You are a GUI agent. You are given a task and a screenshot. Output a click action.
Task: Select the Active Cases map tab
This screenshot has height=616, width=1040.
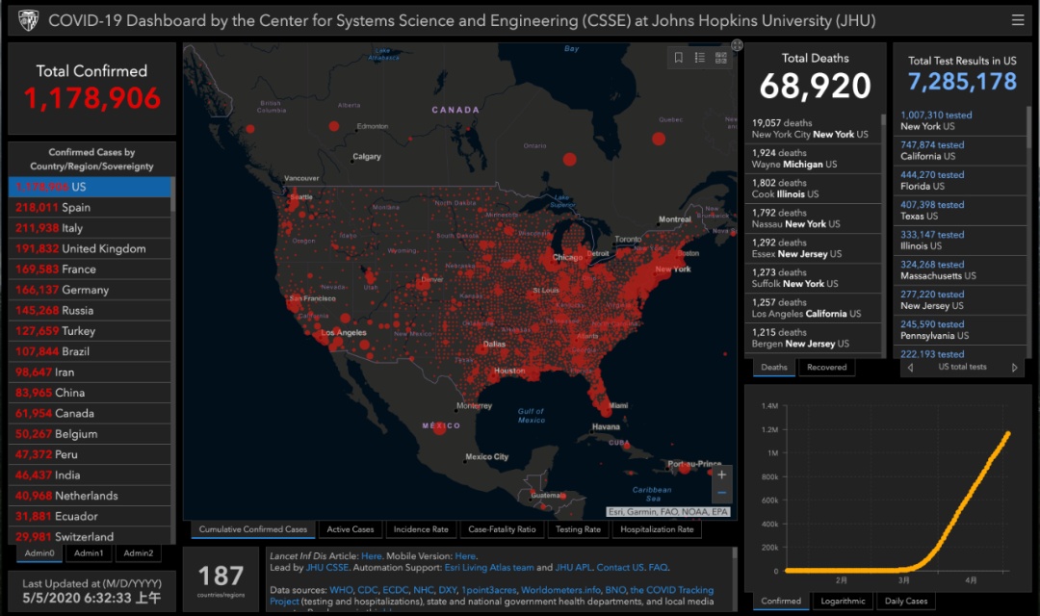click(351, 529)
